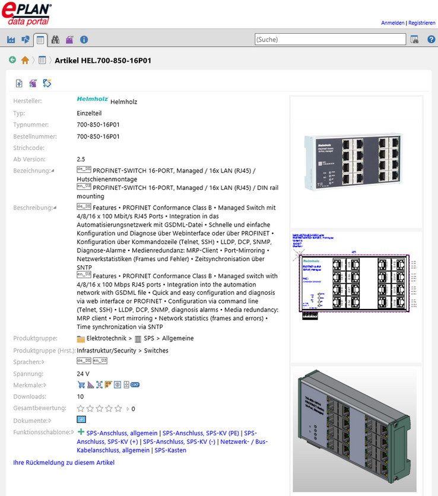Rate with the third star
Image resolution: width=438 pixels, height=496 pixels.
tap(99, 408)
